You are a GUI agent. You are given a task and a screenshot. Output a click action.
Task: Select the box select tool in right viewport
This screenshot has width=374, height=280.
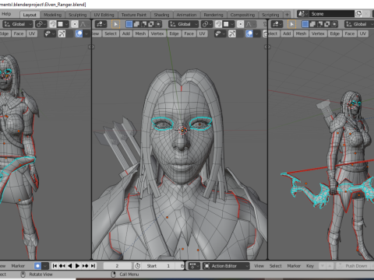click(291, 24)
